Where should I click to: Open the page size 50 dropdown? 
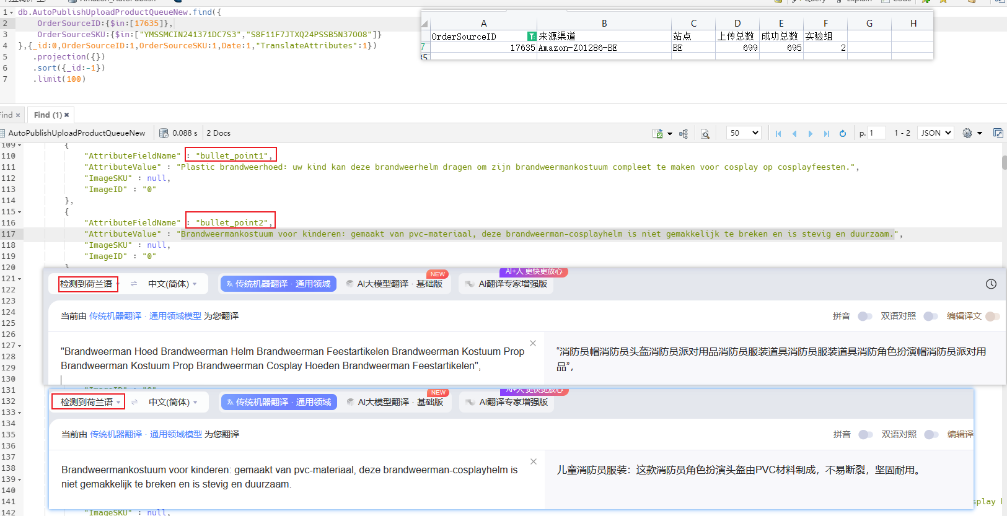pyautogui.click(x=744, y=133)
